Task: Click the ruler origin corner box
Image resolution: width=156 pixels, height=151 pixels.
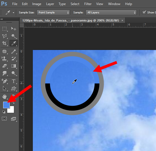Action: click(22, 25)
